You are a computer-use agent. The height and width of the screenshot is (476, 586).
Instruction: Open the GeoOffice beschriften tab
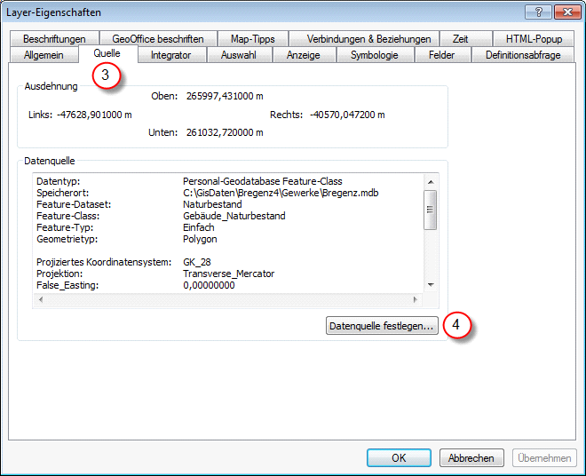point(158,39)
